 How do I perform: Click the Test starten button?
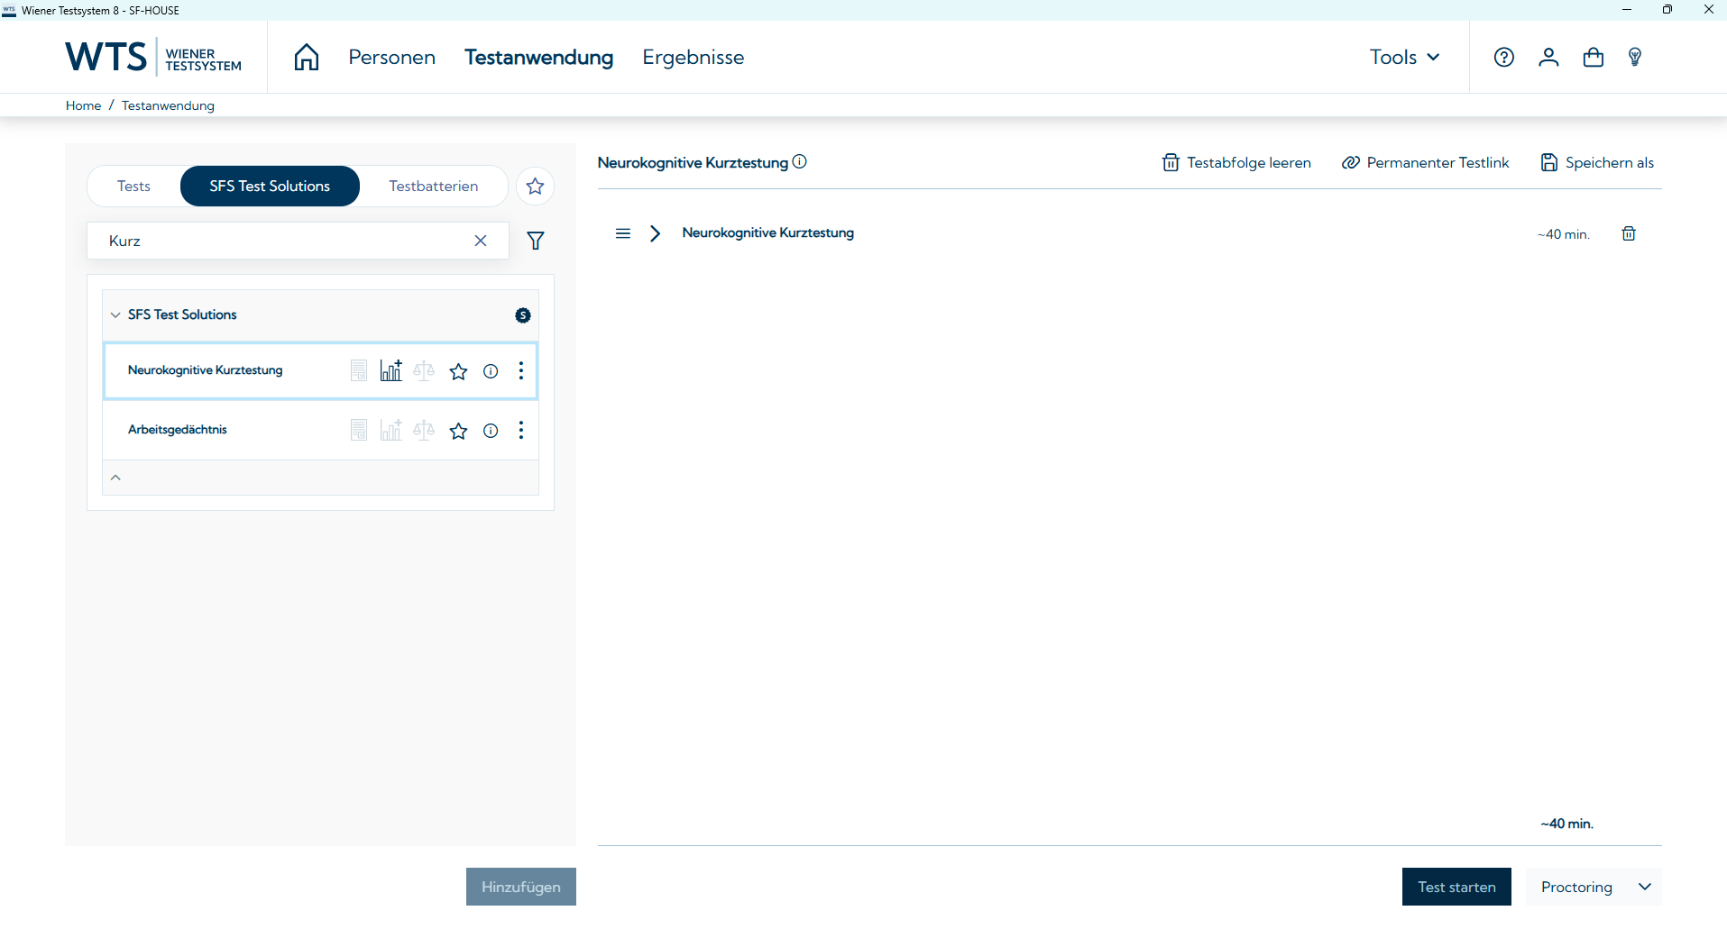coord(1456,887)
